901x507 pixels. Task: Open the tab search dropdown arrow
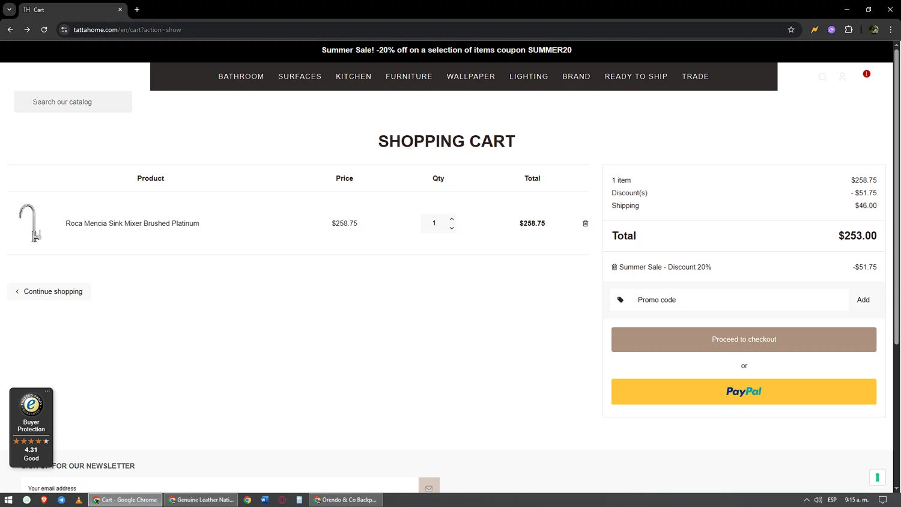pyautogui.click(x=9, y=10)
